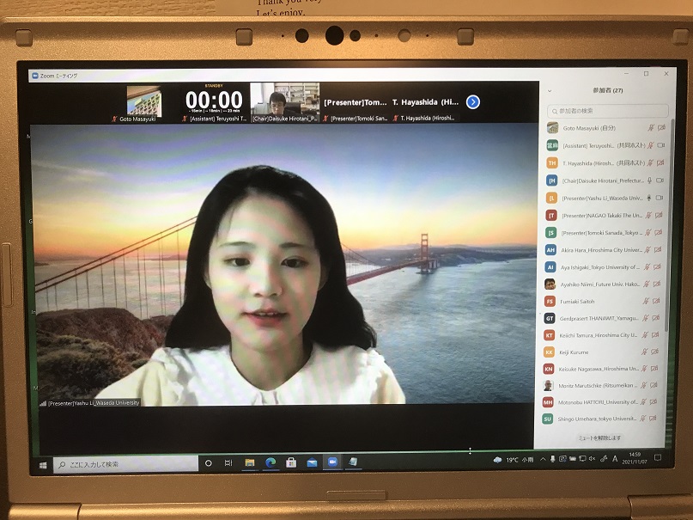The width and height of the screenshot is (693, 520).
Task: Select participant Aya Ishigaki name
Action: coord(600,267)
